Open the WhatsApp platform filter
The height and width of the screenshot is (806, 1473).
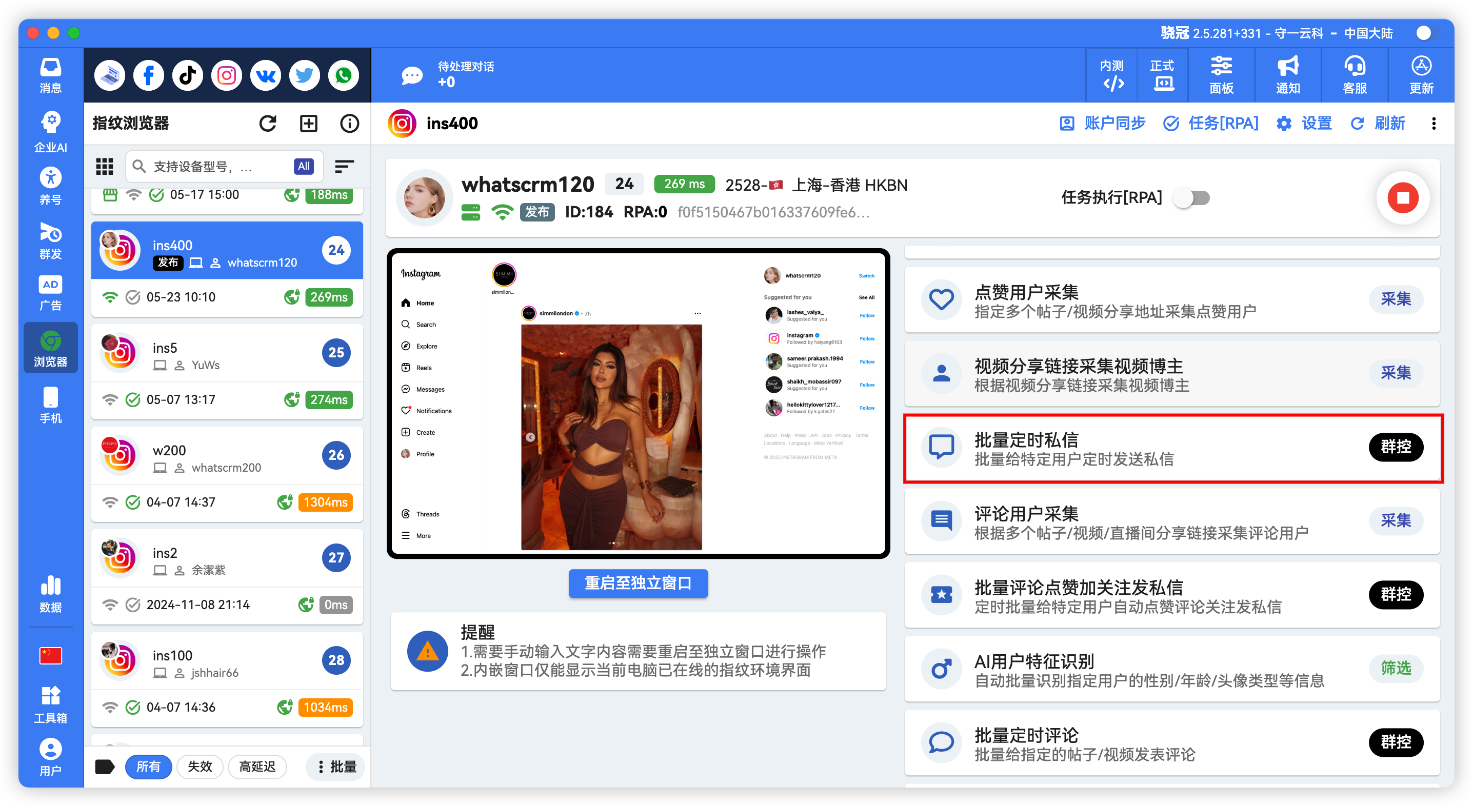[343, 75]
